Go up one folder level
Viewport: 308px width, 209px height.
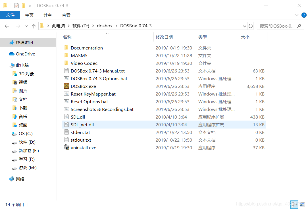click(x=34, y=26)
